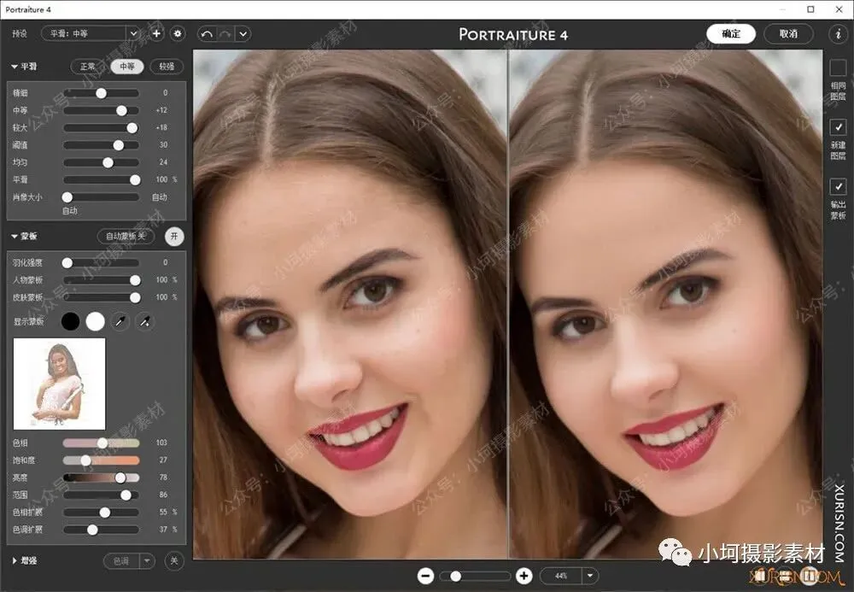Image resolution: width=854 pixels, height=592 pixels.
Task: Open the 预设 preset dropdown
Action: (91, 34)
